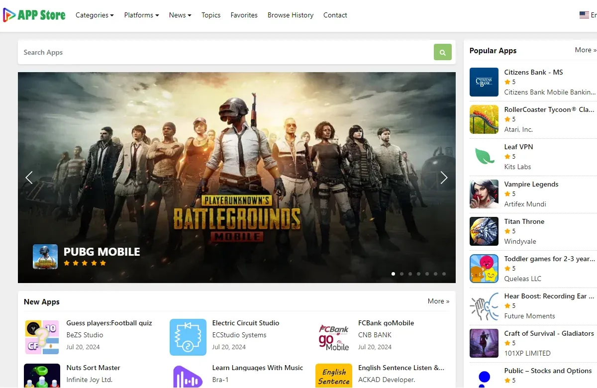Click the Artifex Mundi developer text

coord(525,204)
